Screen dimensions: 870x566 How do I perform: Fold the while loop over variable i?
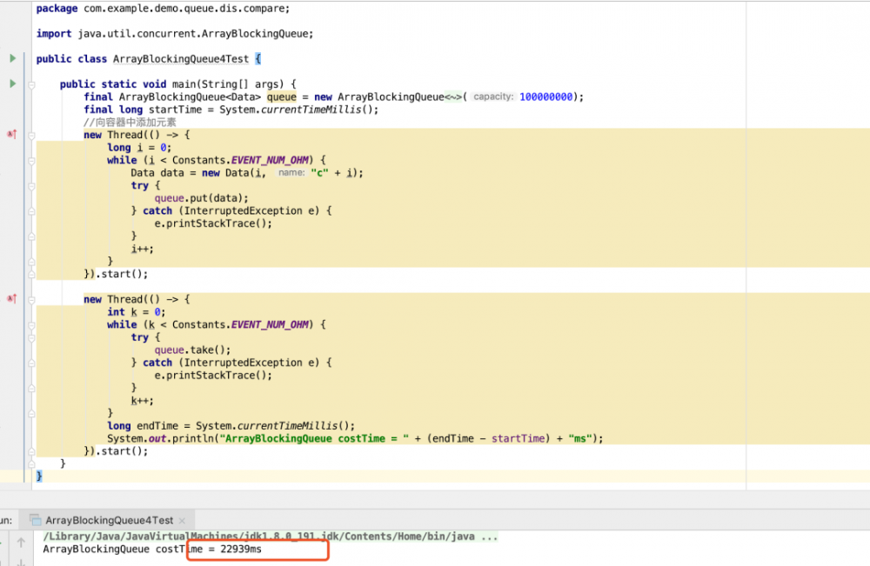31,161
